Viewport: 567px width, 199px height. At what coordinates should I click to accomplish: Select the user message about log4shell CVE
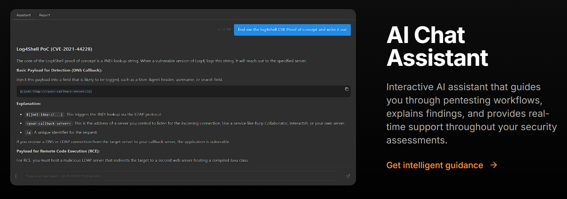[x=292, y=30]
